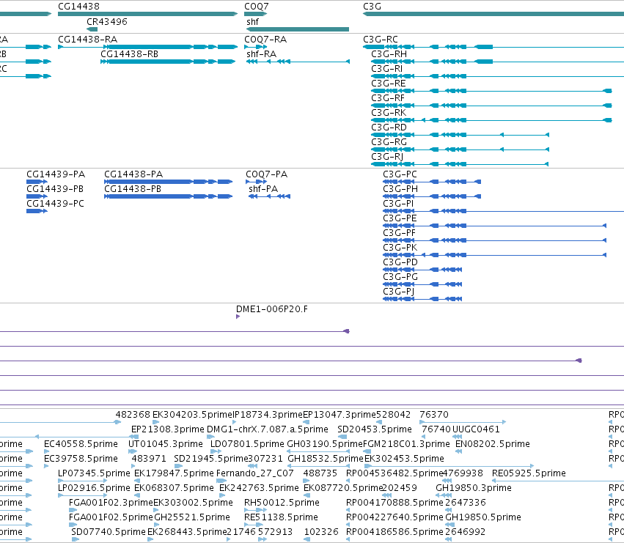Click transcript label C3G-RJ

point(387,157)
